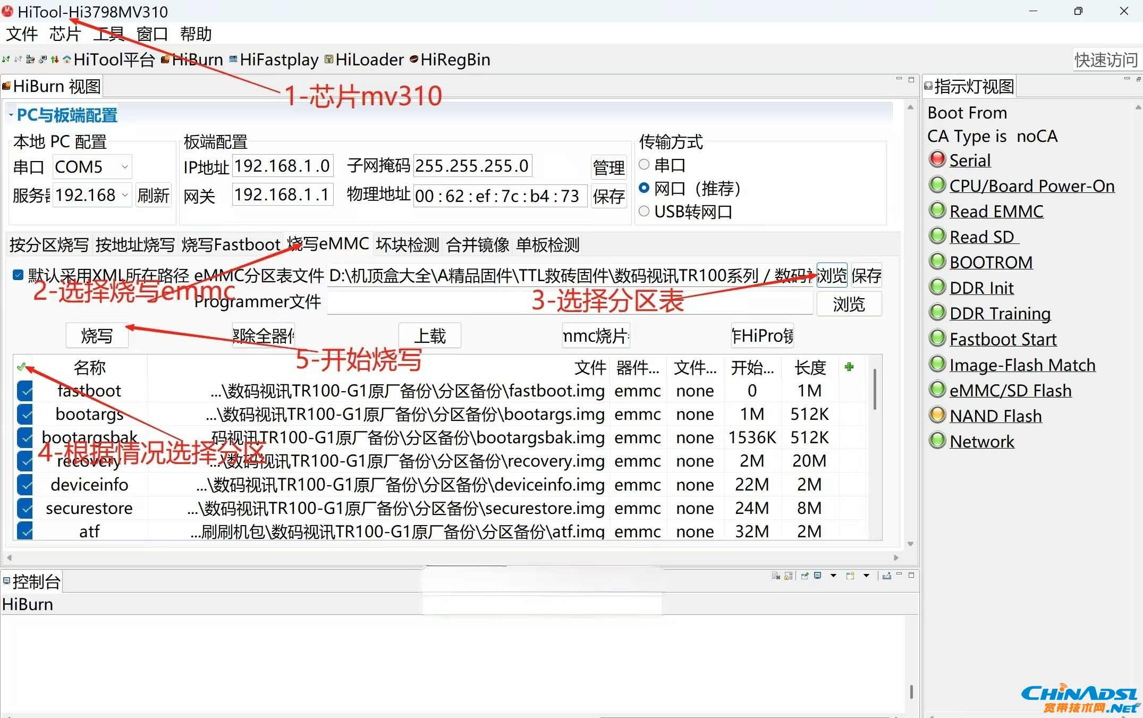Switch to the 单板检测 tab
The width and height of the screenshot is (1143, 718).
tap(548, 244)
